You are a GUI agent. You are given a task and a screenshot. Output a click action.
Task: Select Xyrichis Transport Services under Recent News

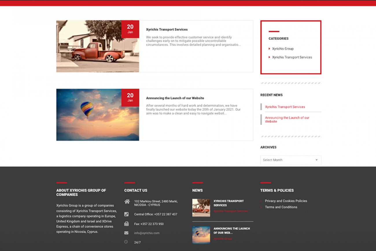[x=285, y=107]
